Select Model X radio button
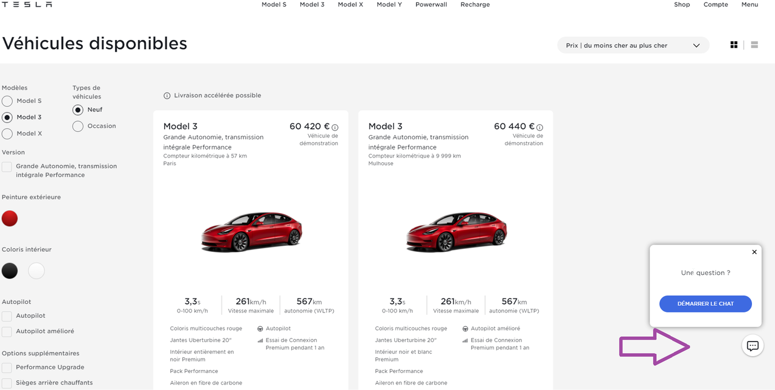Viewport: 775px width, 390px height. point(7,134)
